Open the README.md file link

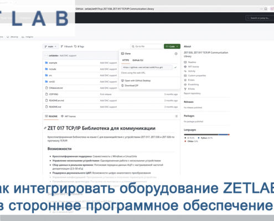pyautogui.click(x=55, y=107)
